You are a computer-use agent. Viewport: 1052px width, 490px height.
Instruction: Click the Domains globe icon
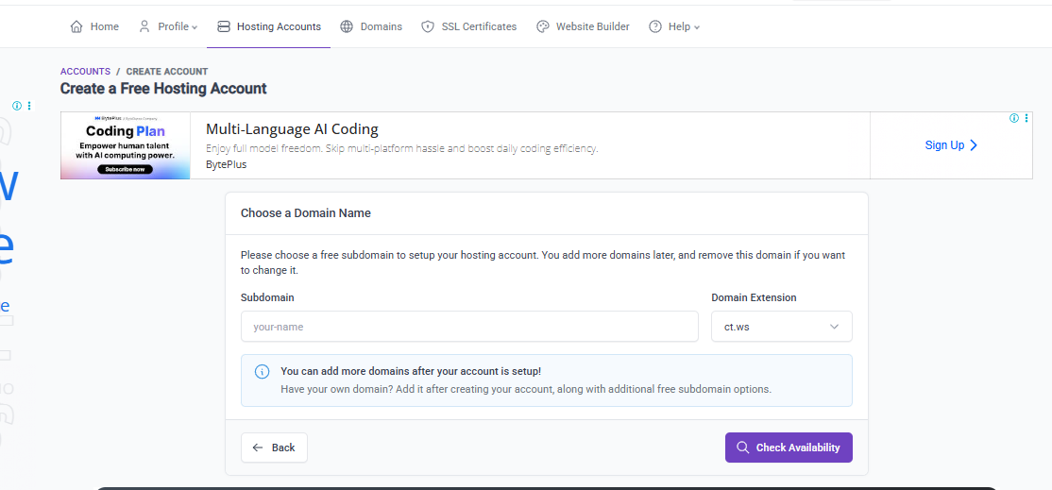(x=348, y=26)
